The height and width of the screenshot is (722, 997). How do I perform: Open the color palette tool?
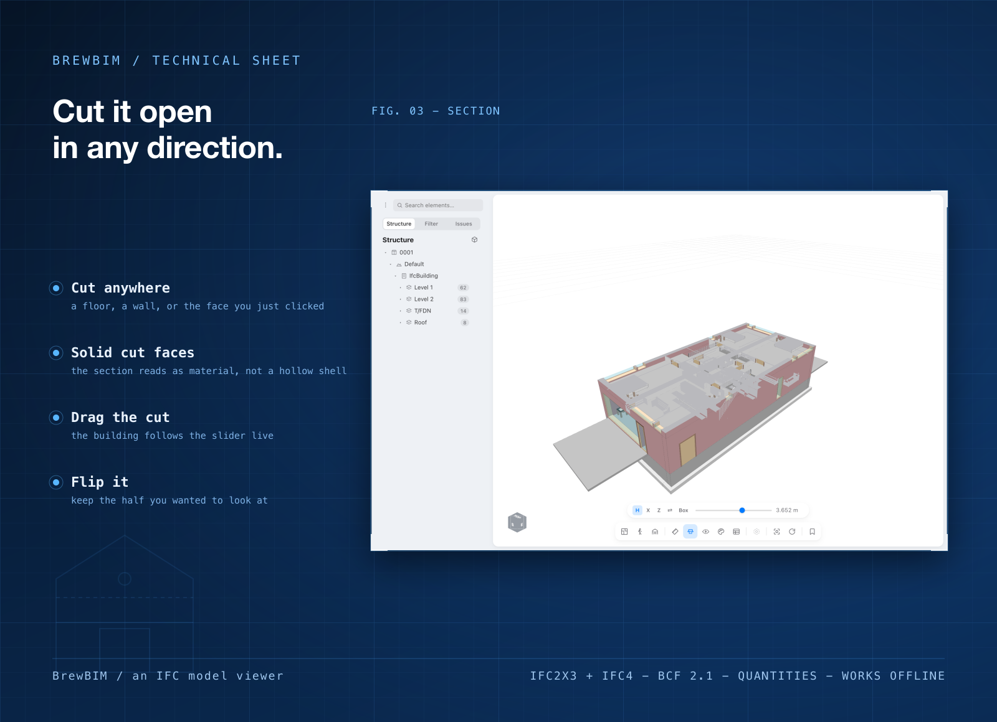coord(721,532)
